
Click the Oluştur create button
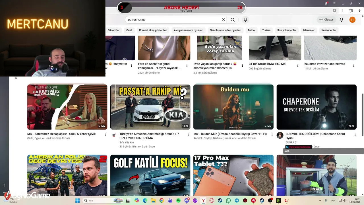(326, 20)
